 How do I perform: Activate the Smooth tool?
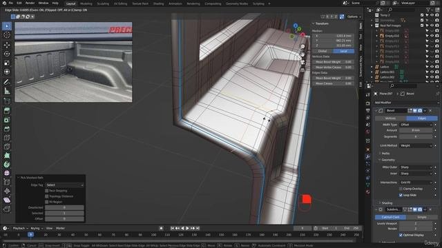(7, 173)
